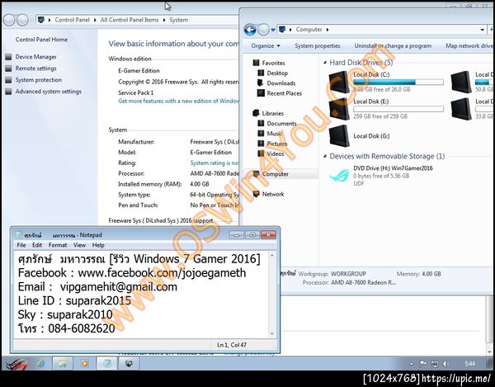Collapse Devices with Removable Storage group
This screenshot has width=495, height=387.
coord(325,156)
